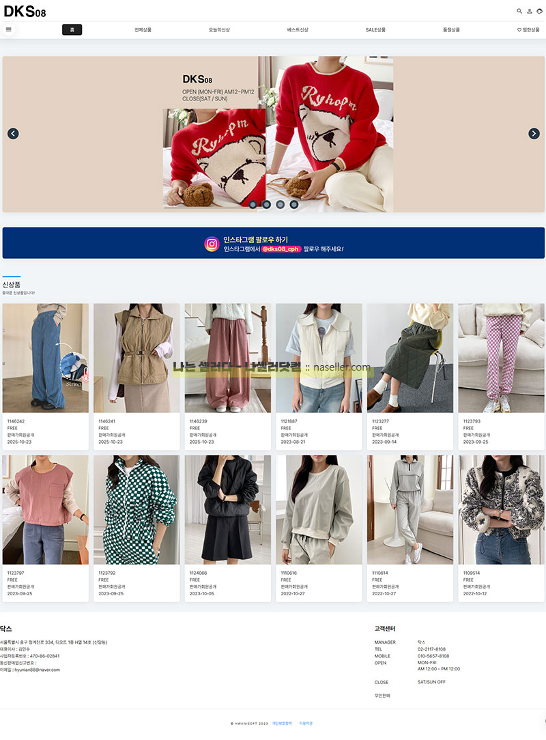Open the beige quilted vest product image

137,358
